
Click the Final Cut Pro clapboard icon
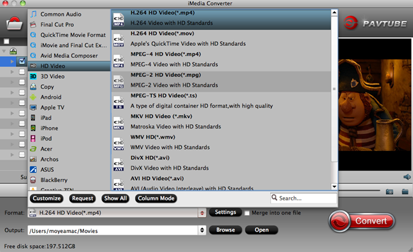(x=33, y=25)
